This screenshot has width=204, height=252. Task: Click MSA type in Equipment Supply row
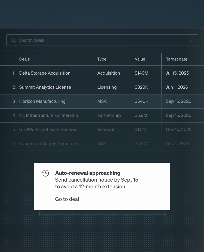pyautogui.click(x=102, y=143)
